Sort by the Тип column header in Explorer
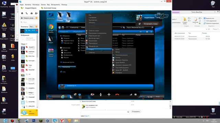 [189, 33]
